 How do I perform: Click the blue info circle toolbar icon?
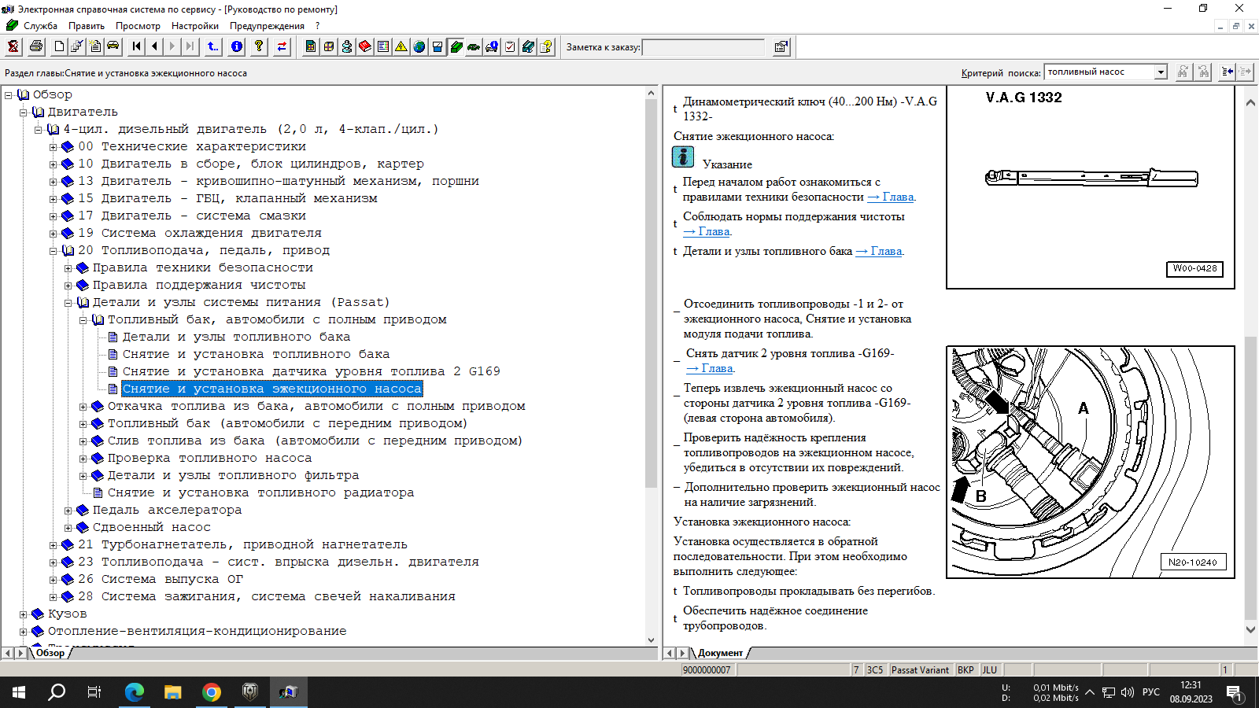coord(237,46)
